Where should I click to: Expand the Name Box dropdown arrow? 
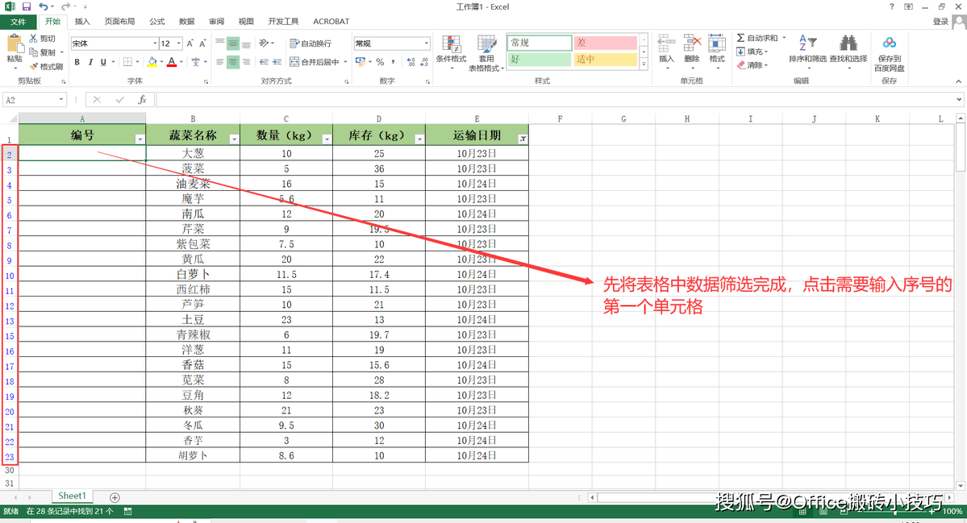tap(61, 100)
